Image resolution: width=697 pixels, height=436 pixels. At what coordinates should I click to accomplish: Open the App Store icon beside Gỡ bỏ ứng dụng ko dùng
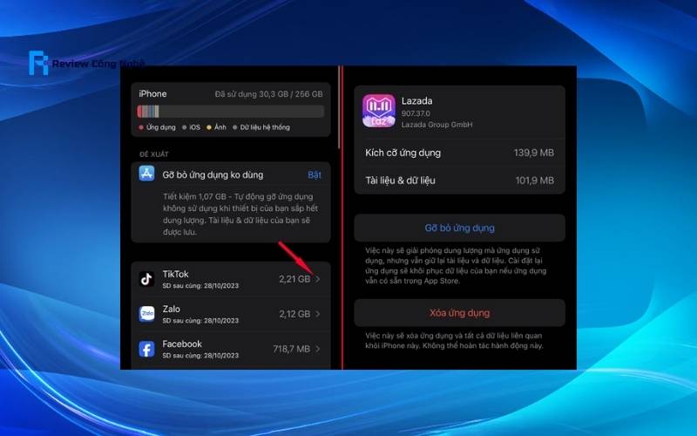(x=146, y=174)
